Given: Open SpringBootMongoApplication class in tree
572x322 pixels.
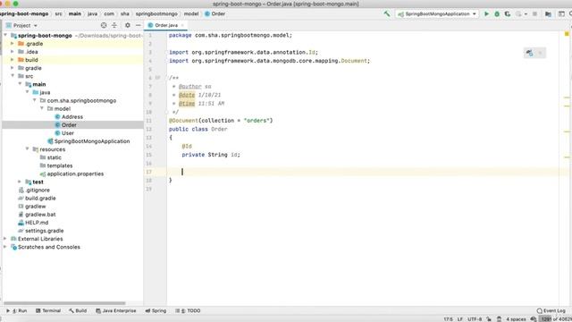Looking at the screenshot, I should point(88,141).
